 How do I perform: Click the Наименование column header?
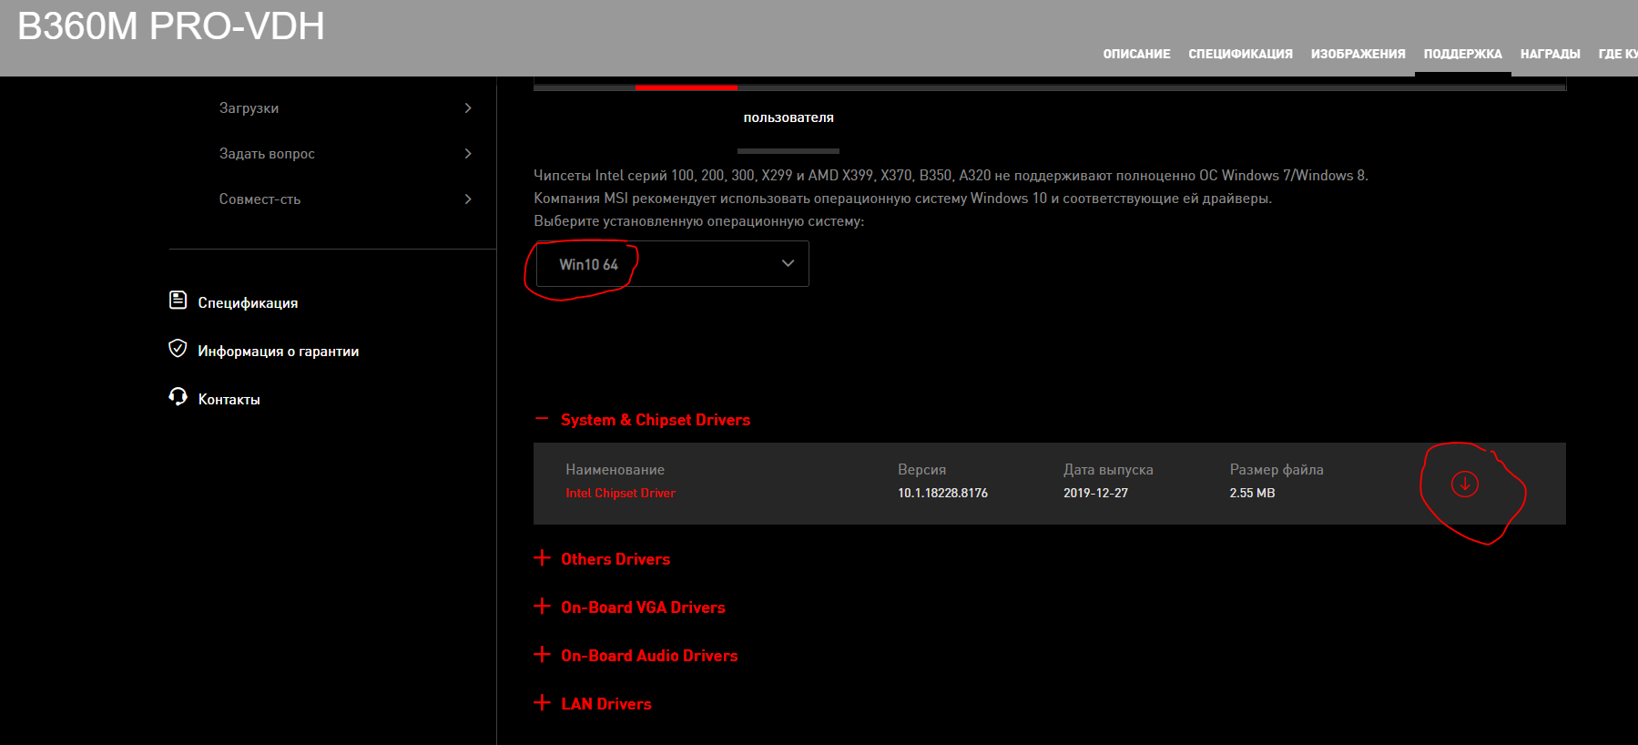point(615,470)
